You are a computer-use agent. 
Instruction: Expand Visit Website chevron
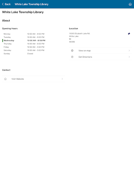pyautogui.click(x=62, y=79)
